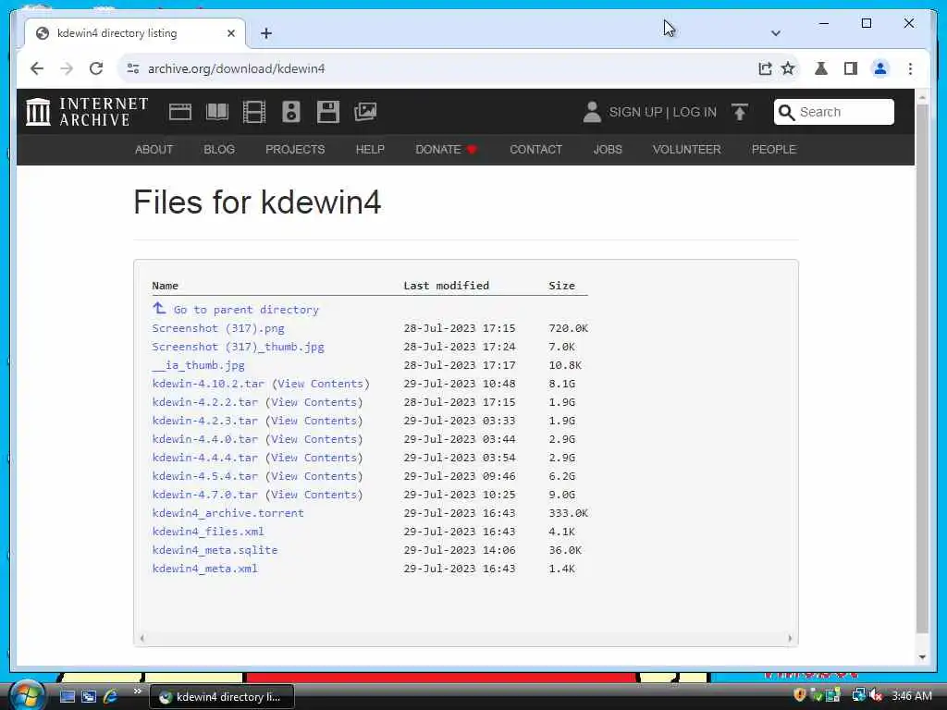Download kdewin-4.5.4.tar

pyautogui.click(x=204, y=476)
